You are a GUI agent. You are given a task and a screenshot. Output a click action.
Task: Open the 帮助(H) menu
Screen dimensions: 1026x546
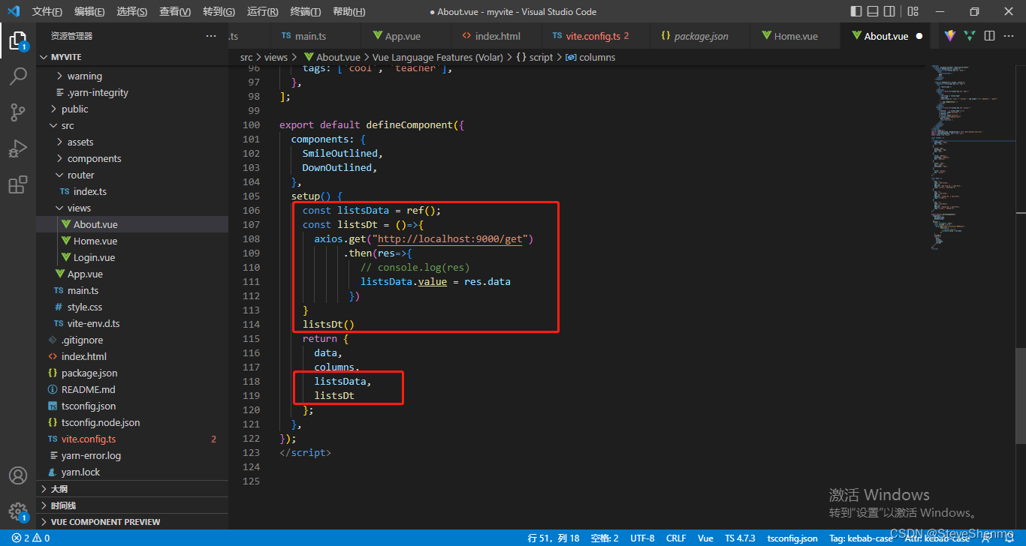349,11
